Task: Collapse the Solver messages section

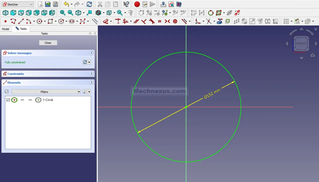Action: tap(92, 53)
